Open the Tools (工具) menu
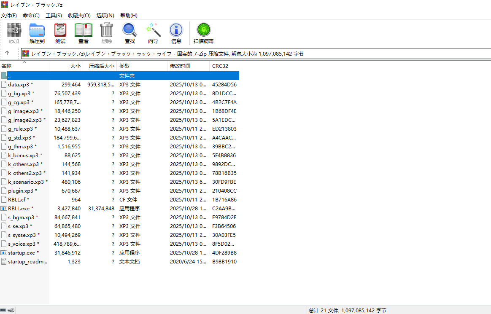 [54, 16]
